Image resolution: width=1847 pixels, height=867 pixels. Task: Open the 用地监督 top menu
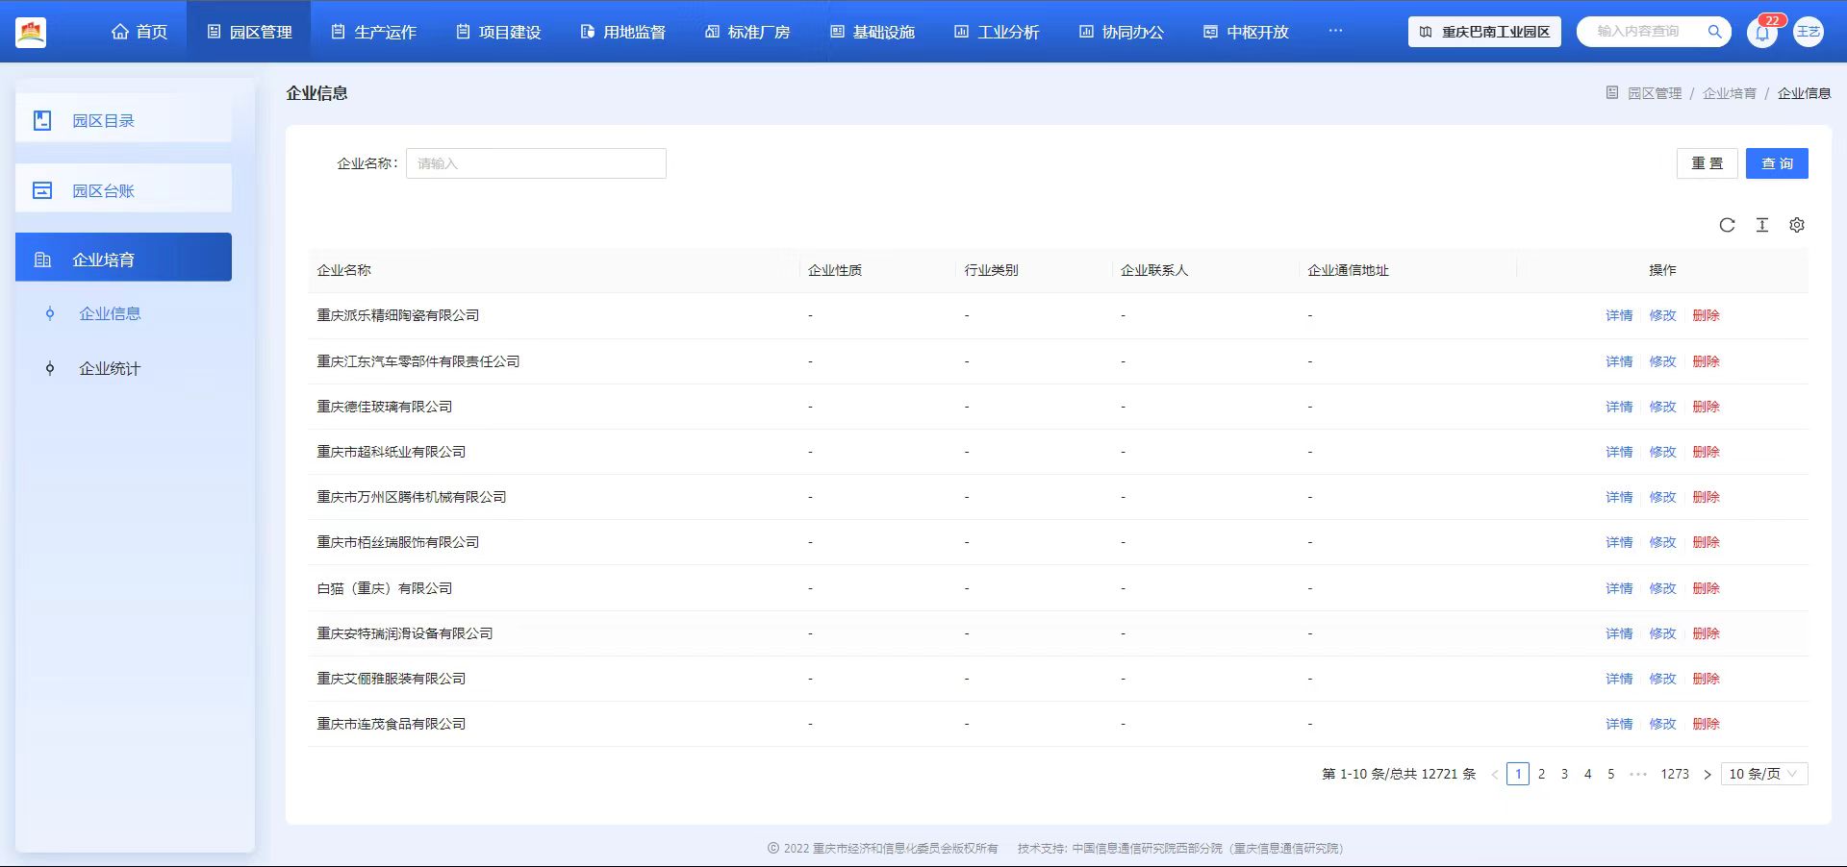622,32
